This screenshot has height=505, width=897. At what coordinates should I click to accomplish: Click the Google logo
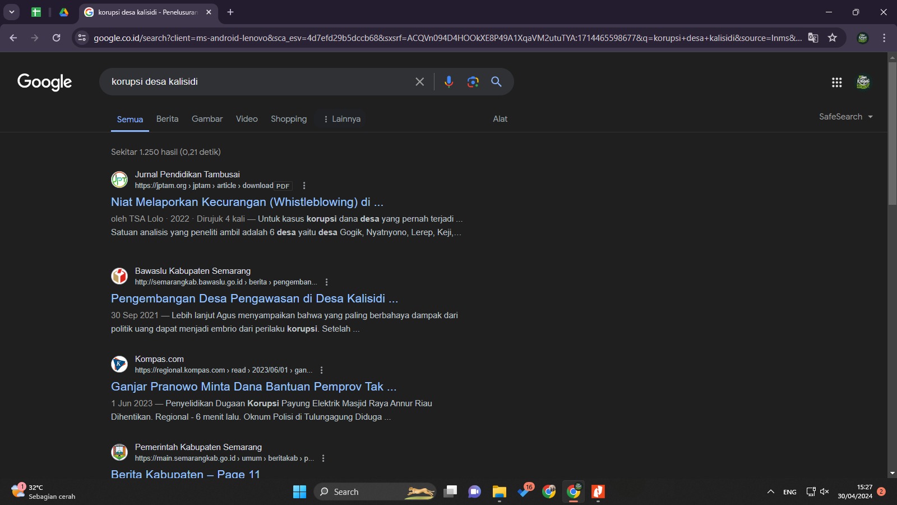(45, 82)
